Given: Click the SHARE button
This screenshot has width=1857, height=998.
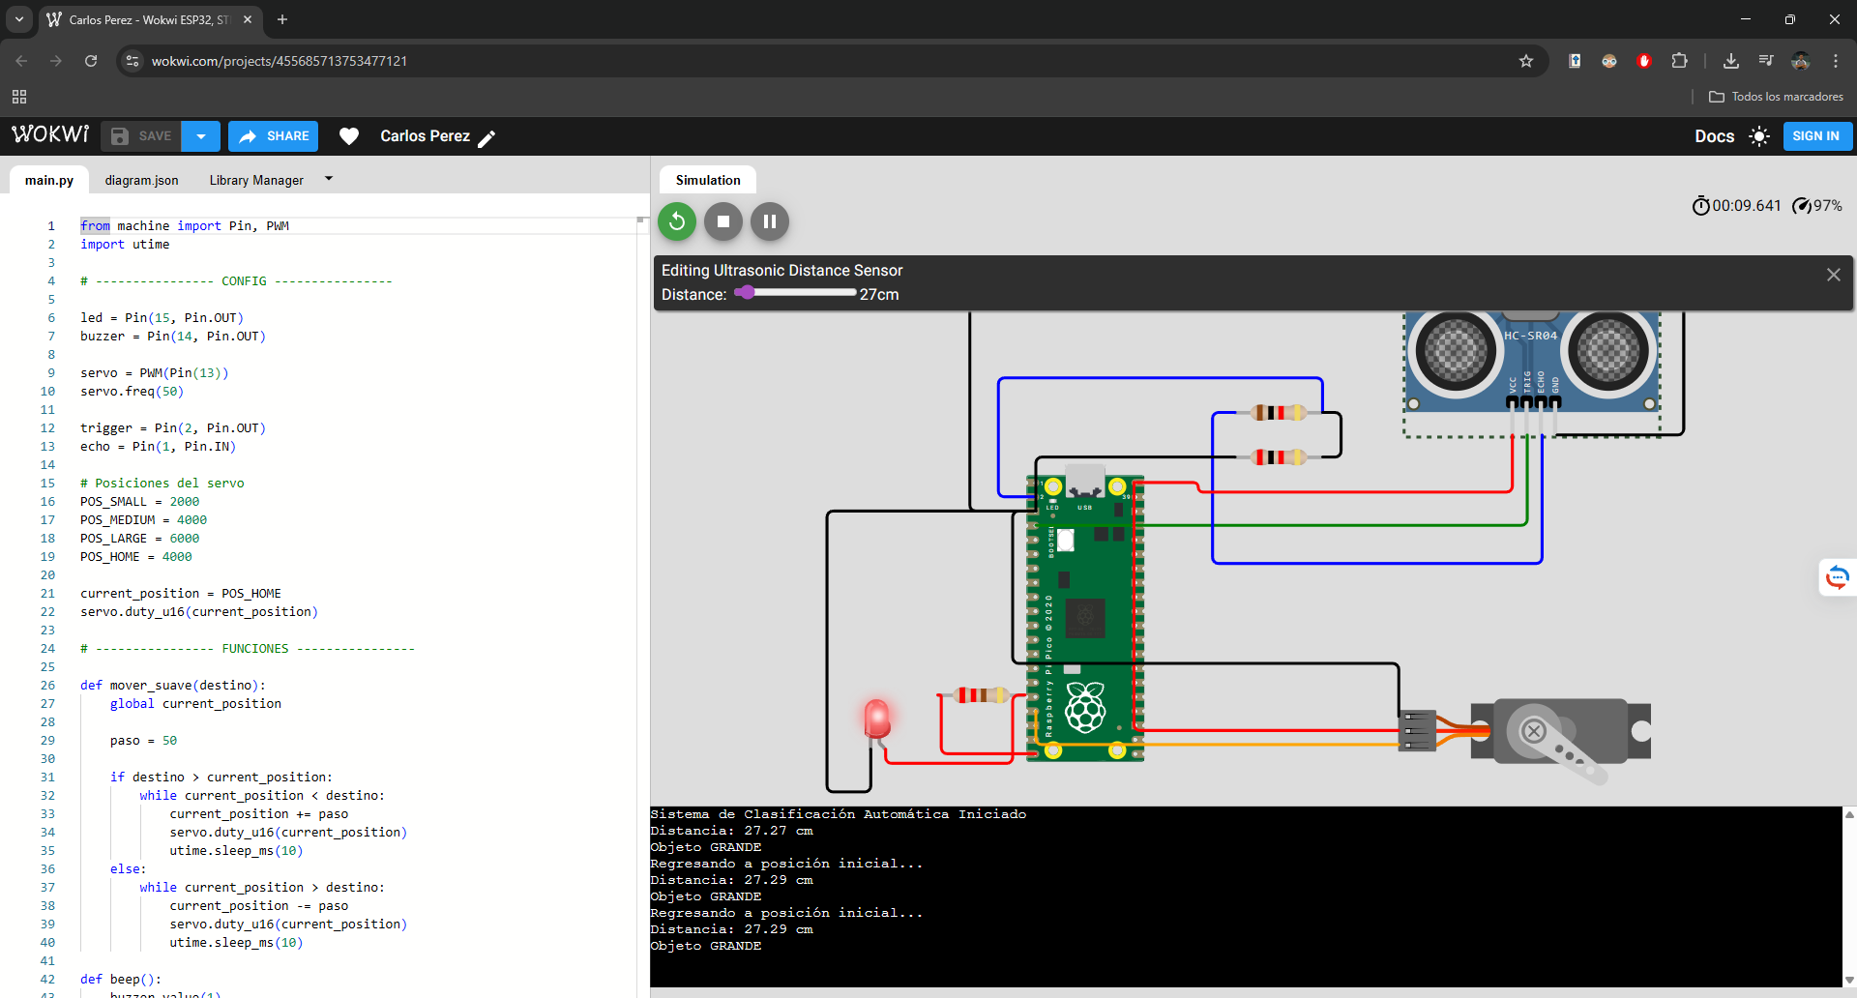Looking at the screenshot, I should [x=273, y=136].
